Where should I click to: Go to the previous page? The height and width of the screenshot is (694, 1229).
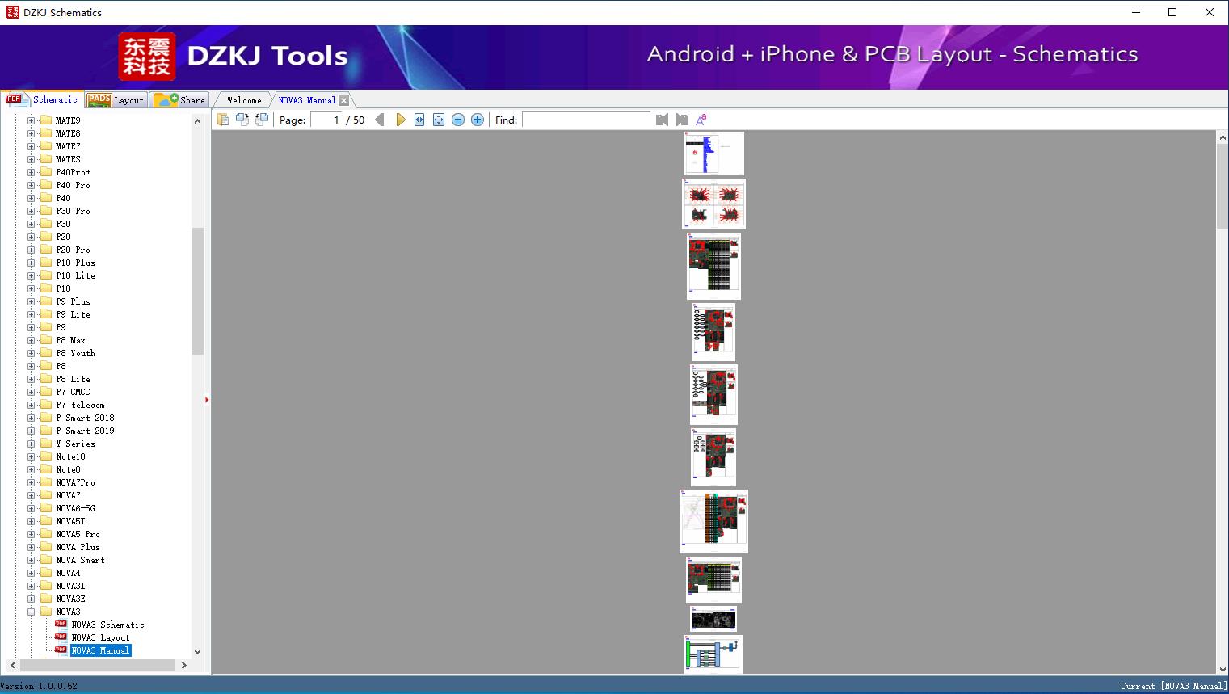tap(380, 120)
